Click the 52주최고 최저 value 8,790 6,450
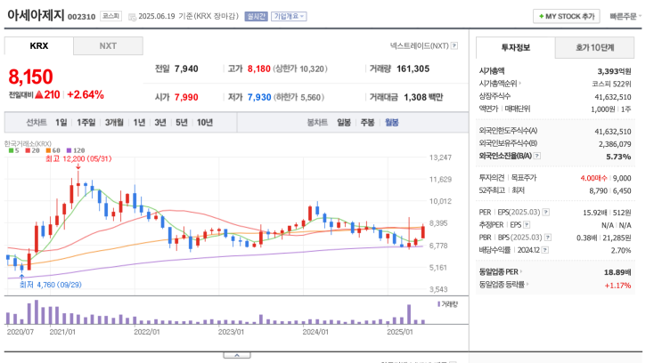Screen dimensions: 662x363 click(610, 191)
